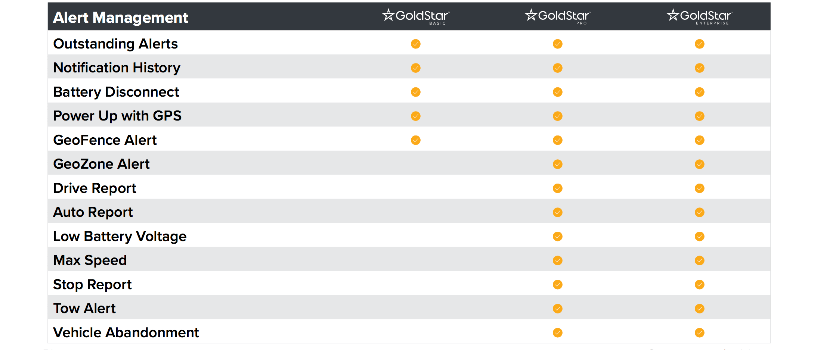The image size is (814, 350).
Task: Click Pro checkmark for Max Speed
Action: point(558,260)
